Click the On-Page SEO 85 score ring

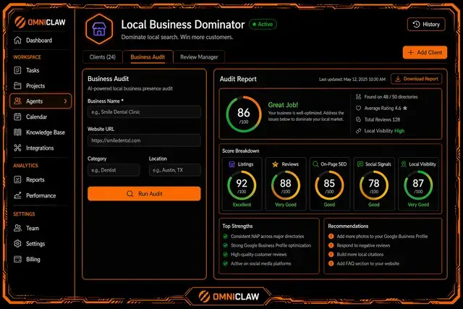point(329,185)
